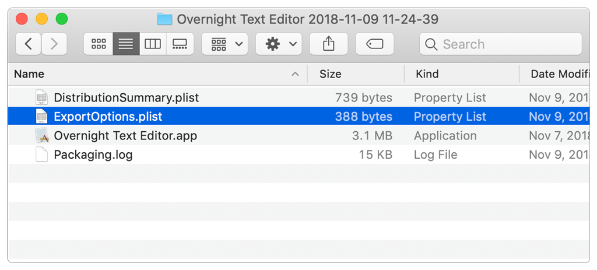Image resolution: width=597 pixels, height=270 pixels.
Task: Select the Packaging.log file icon
Action: pos(41,155)
